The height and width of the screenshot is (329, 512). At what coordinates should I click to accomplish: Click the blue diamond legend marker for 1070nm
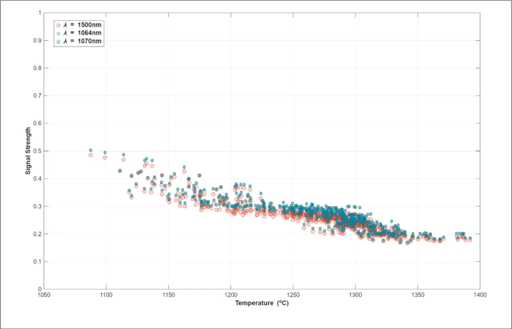pos(58,42)
